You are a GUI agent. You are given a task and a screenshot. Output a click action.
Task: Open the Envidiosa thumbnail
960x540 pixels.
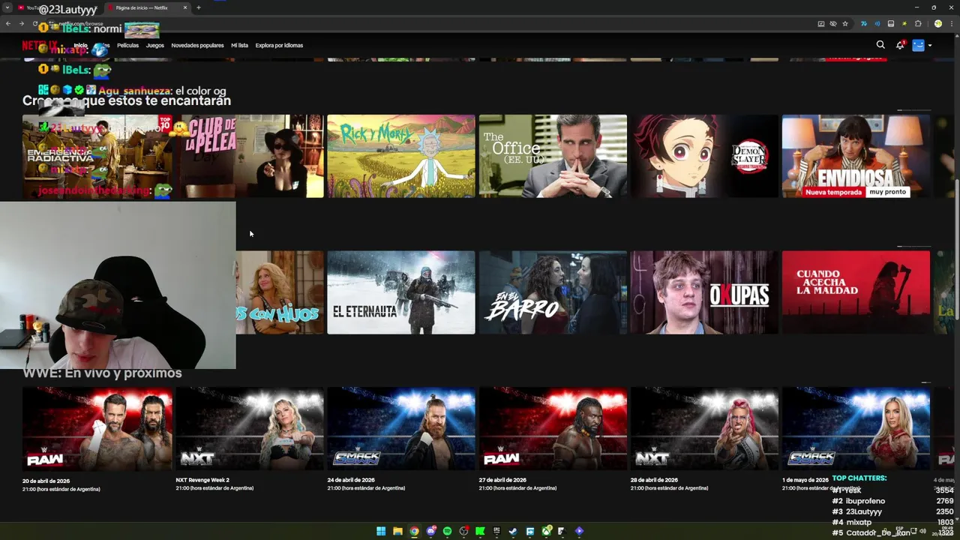[856, 156]
